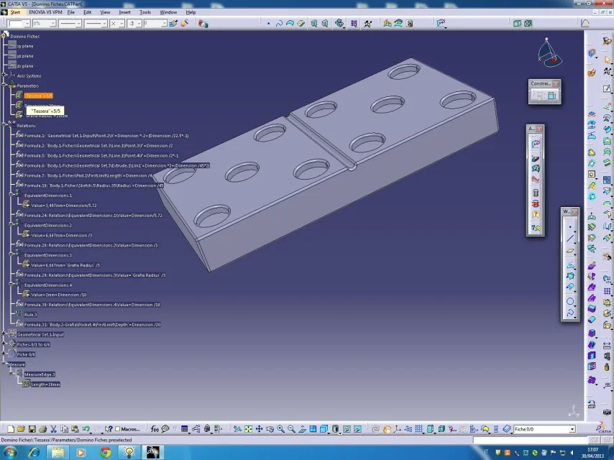This screenshot has height=460, width=614.
Task: Toggle the Macros checkbox
Action: 117,429
